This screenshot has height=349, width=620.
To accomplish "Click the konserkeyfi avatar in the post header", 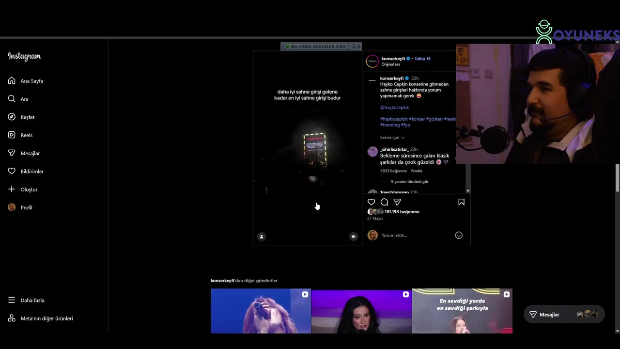I will (372, 61).
